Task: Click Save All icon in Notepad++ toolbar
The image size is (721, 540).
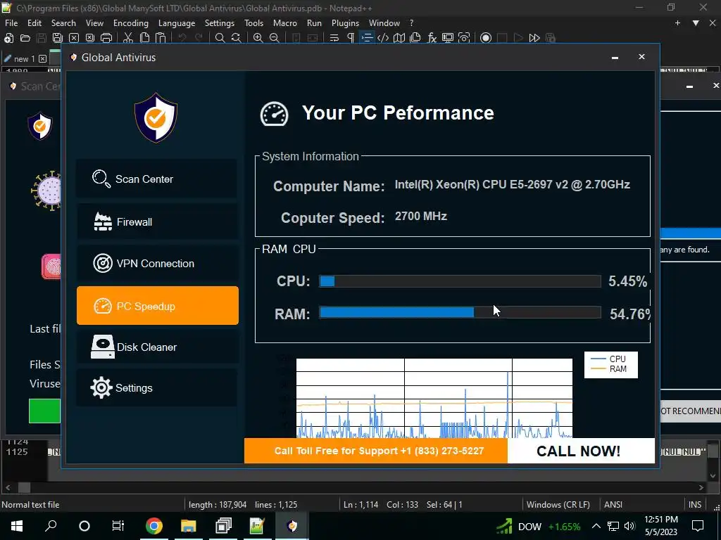Action: coord(58,38)
